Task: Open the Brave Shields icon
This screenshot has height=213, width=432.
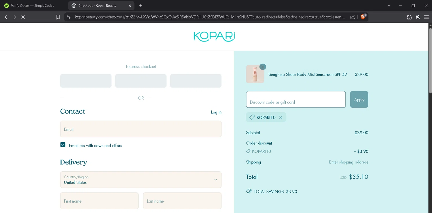Action: pos(363,17)
